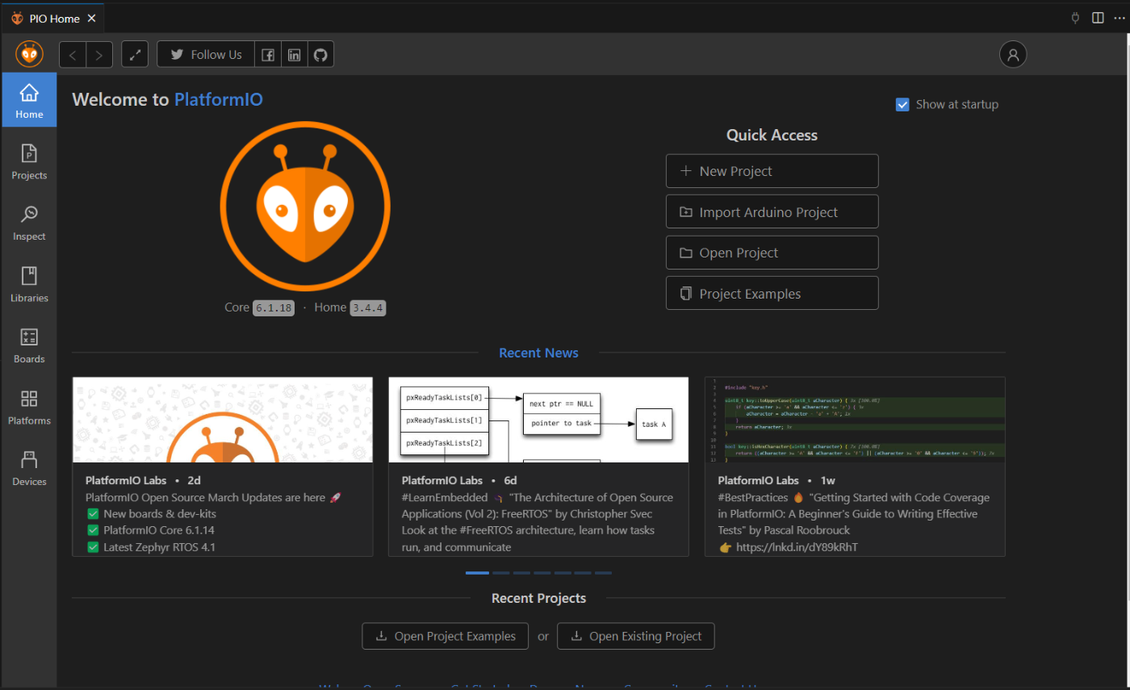The image size is (1130, 690).
Task: Click the #BestPractices hashtag text
Action: [x=754, y=497]
